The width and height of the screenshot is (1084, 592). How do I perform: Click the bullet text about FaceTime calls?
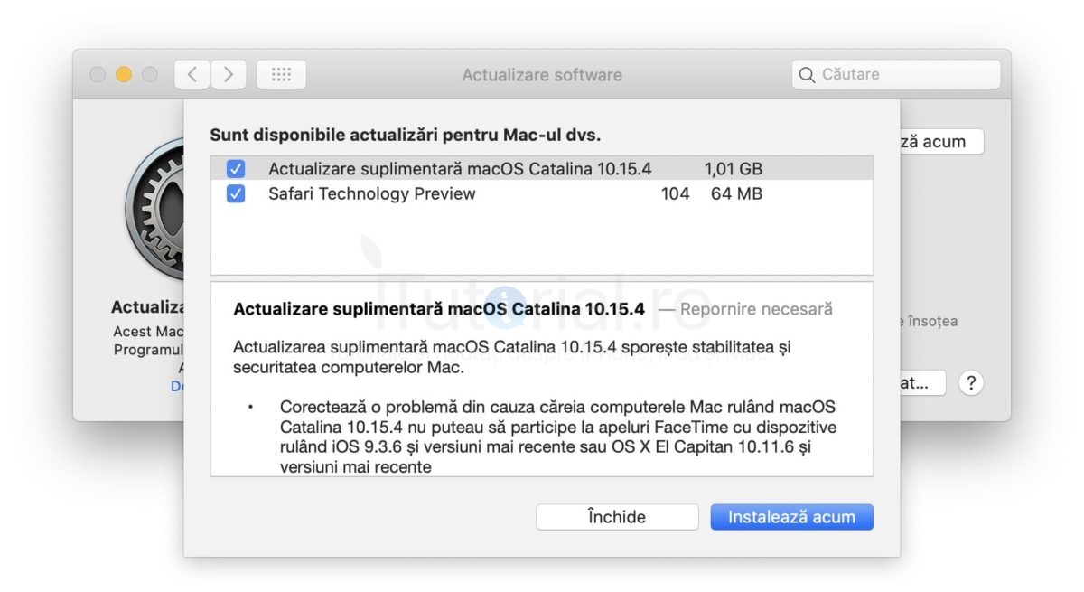coord(558,437)
